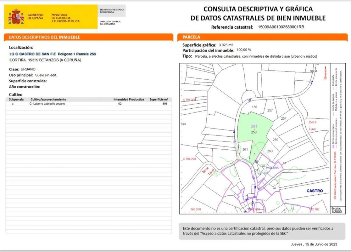Click the 'Superficie m²' column header
Viewport: 351px width, 252px height.
coord(159,99)
